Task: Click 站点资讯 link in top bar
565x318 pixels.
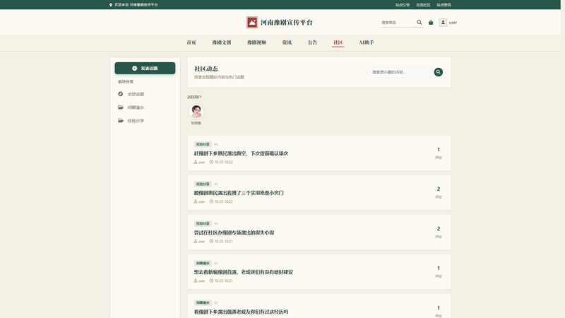Action: tap(444, 5)
